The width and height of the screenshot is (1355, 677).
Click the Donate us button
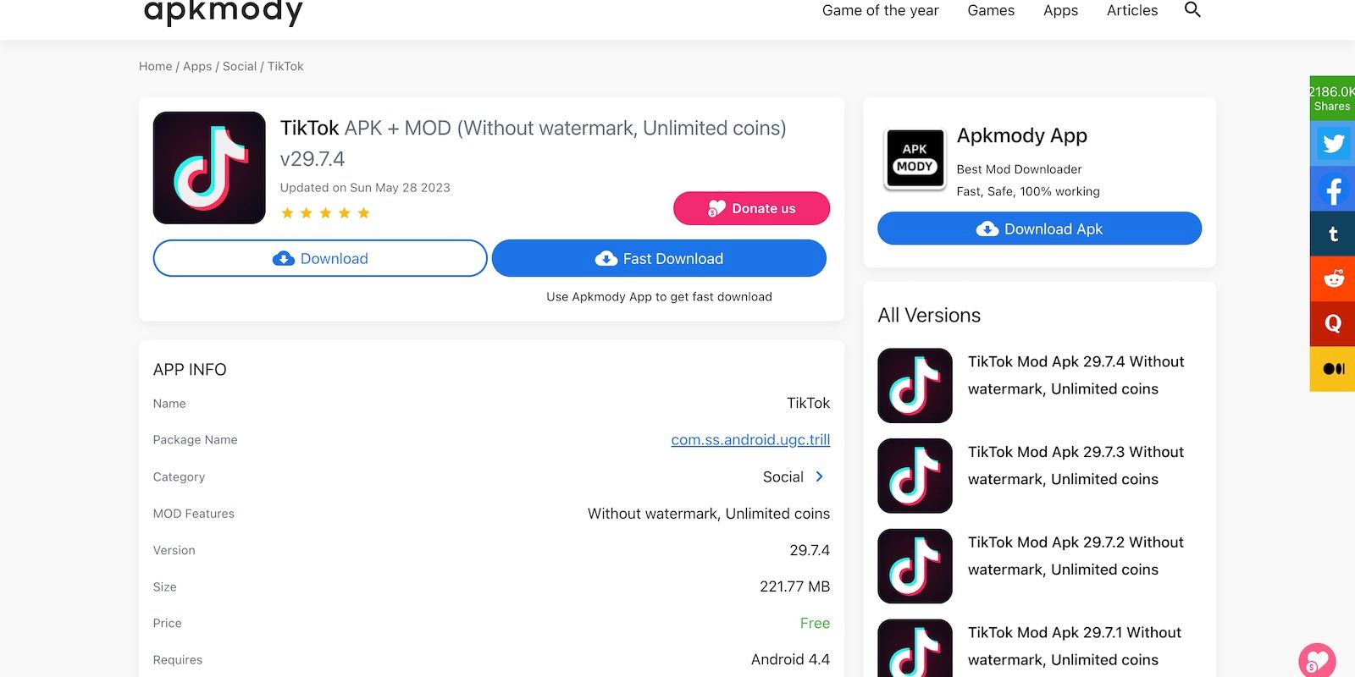(x=751, y=208)
